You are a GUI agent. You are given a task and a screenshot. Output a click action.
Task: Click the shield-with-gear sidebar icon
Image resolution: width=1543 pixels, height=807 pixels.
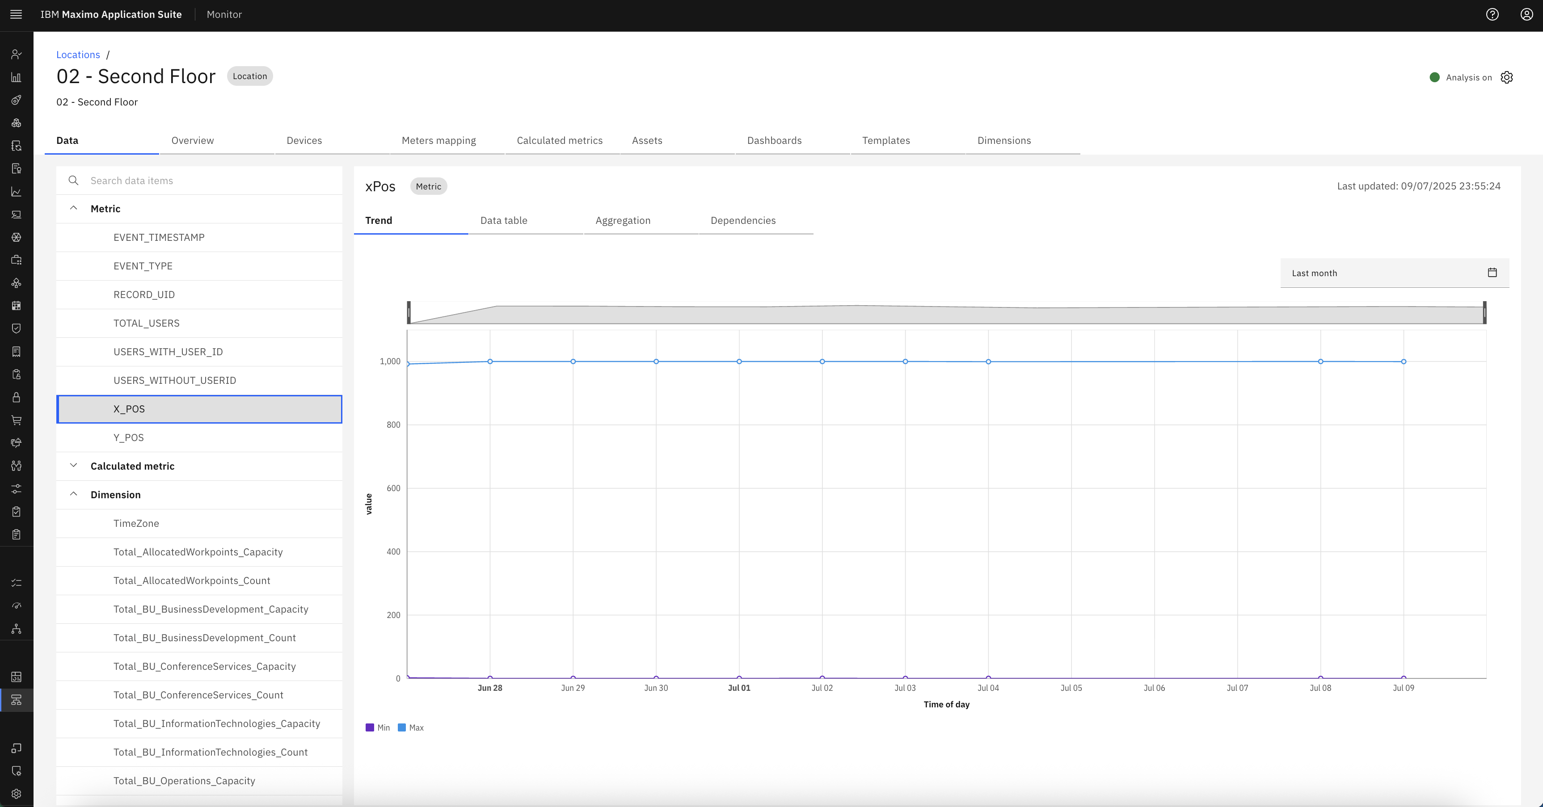point(16,770)
